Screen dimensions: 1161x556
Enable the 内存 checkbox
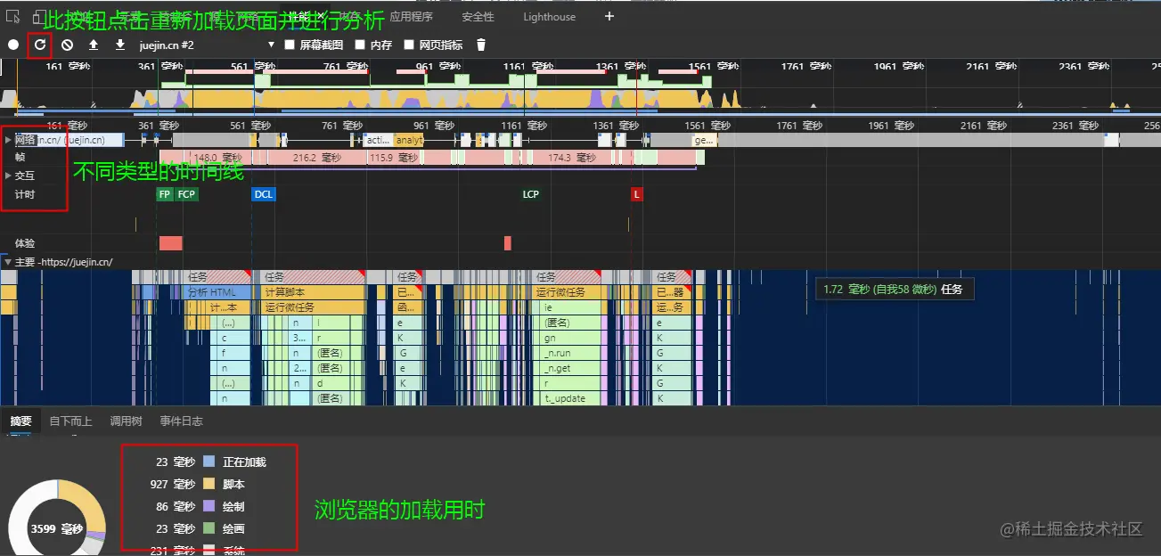[360, 45]
